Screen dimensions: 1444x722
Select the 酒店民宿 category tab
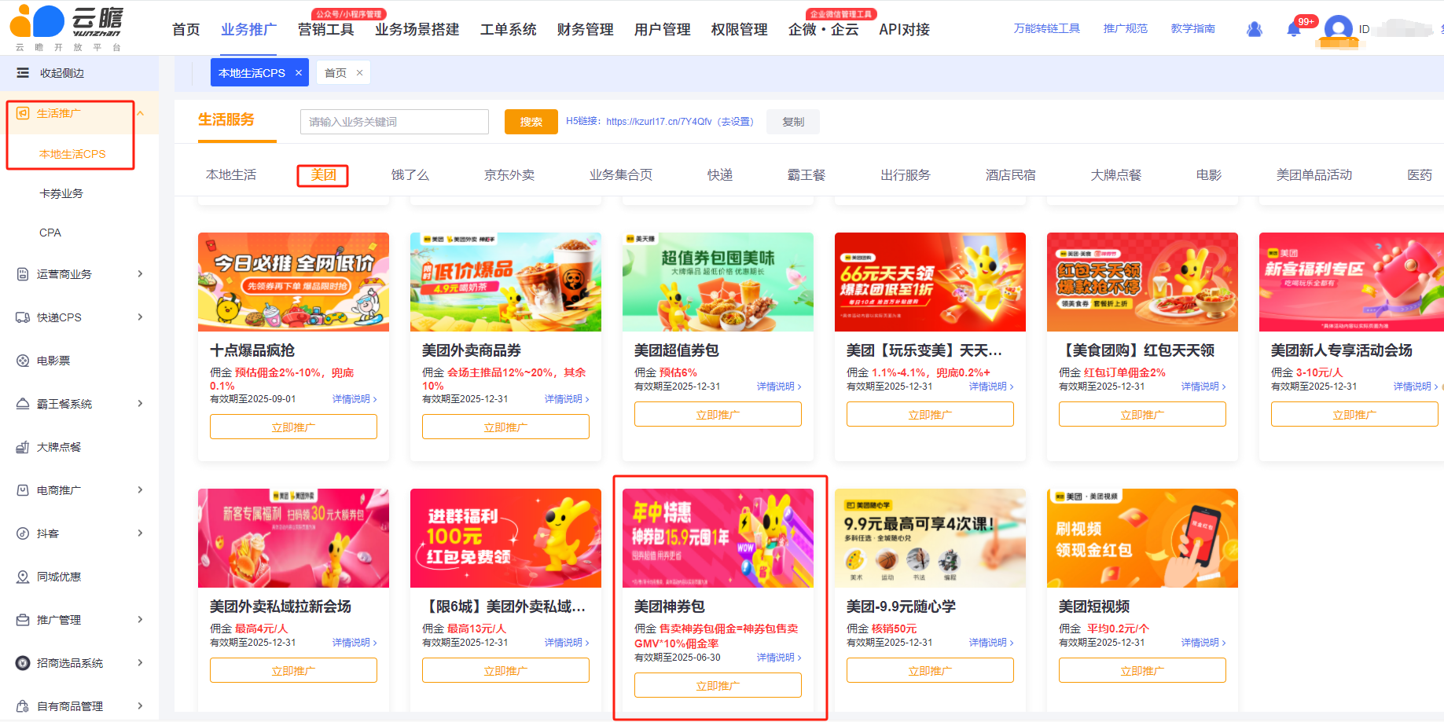pyautogui.click(x=1011, y=175)
